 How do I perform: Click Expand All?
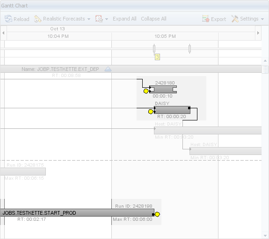(x=124, y=19)
